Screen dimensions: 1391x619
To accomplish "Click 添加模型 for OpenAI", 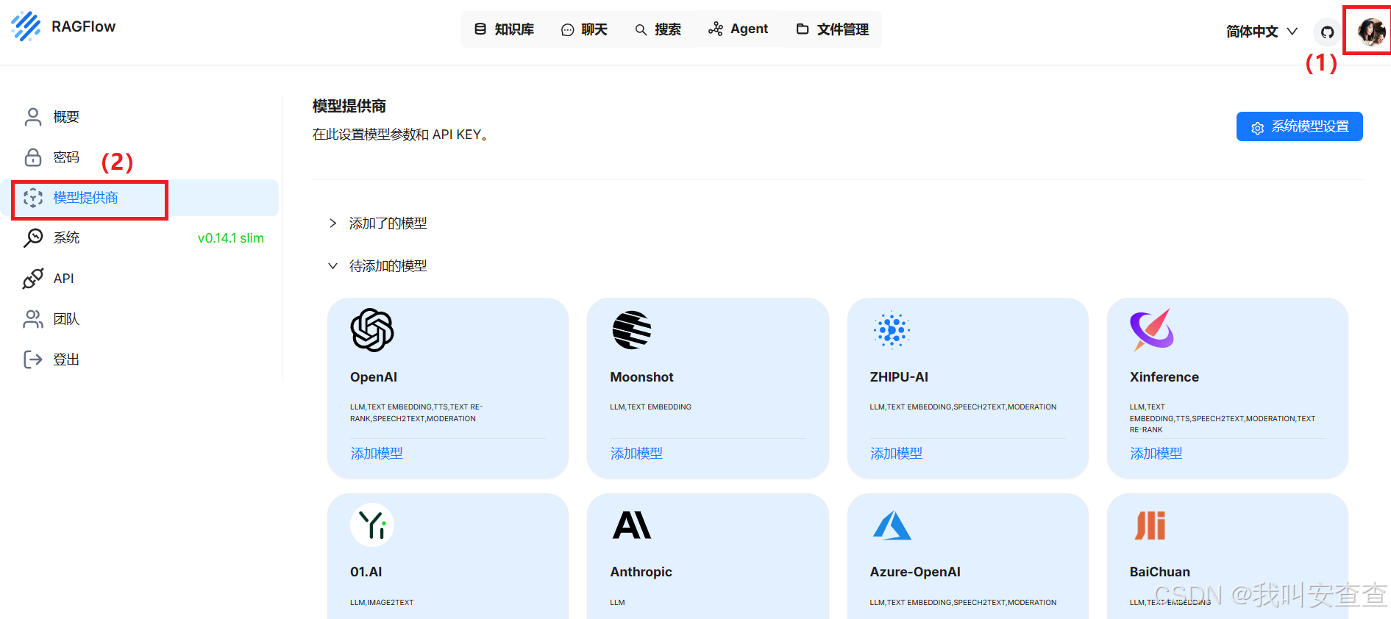I will point(377,454).
